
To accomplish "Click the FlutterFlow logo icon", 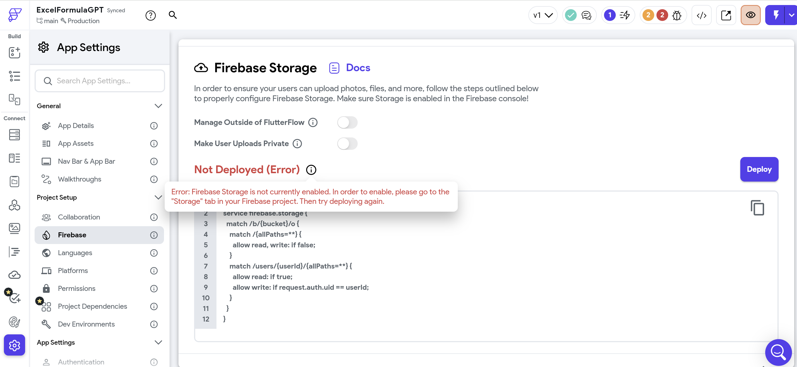I will (15, 15).
